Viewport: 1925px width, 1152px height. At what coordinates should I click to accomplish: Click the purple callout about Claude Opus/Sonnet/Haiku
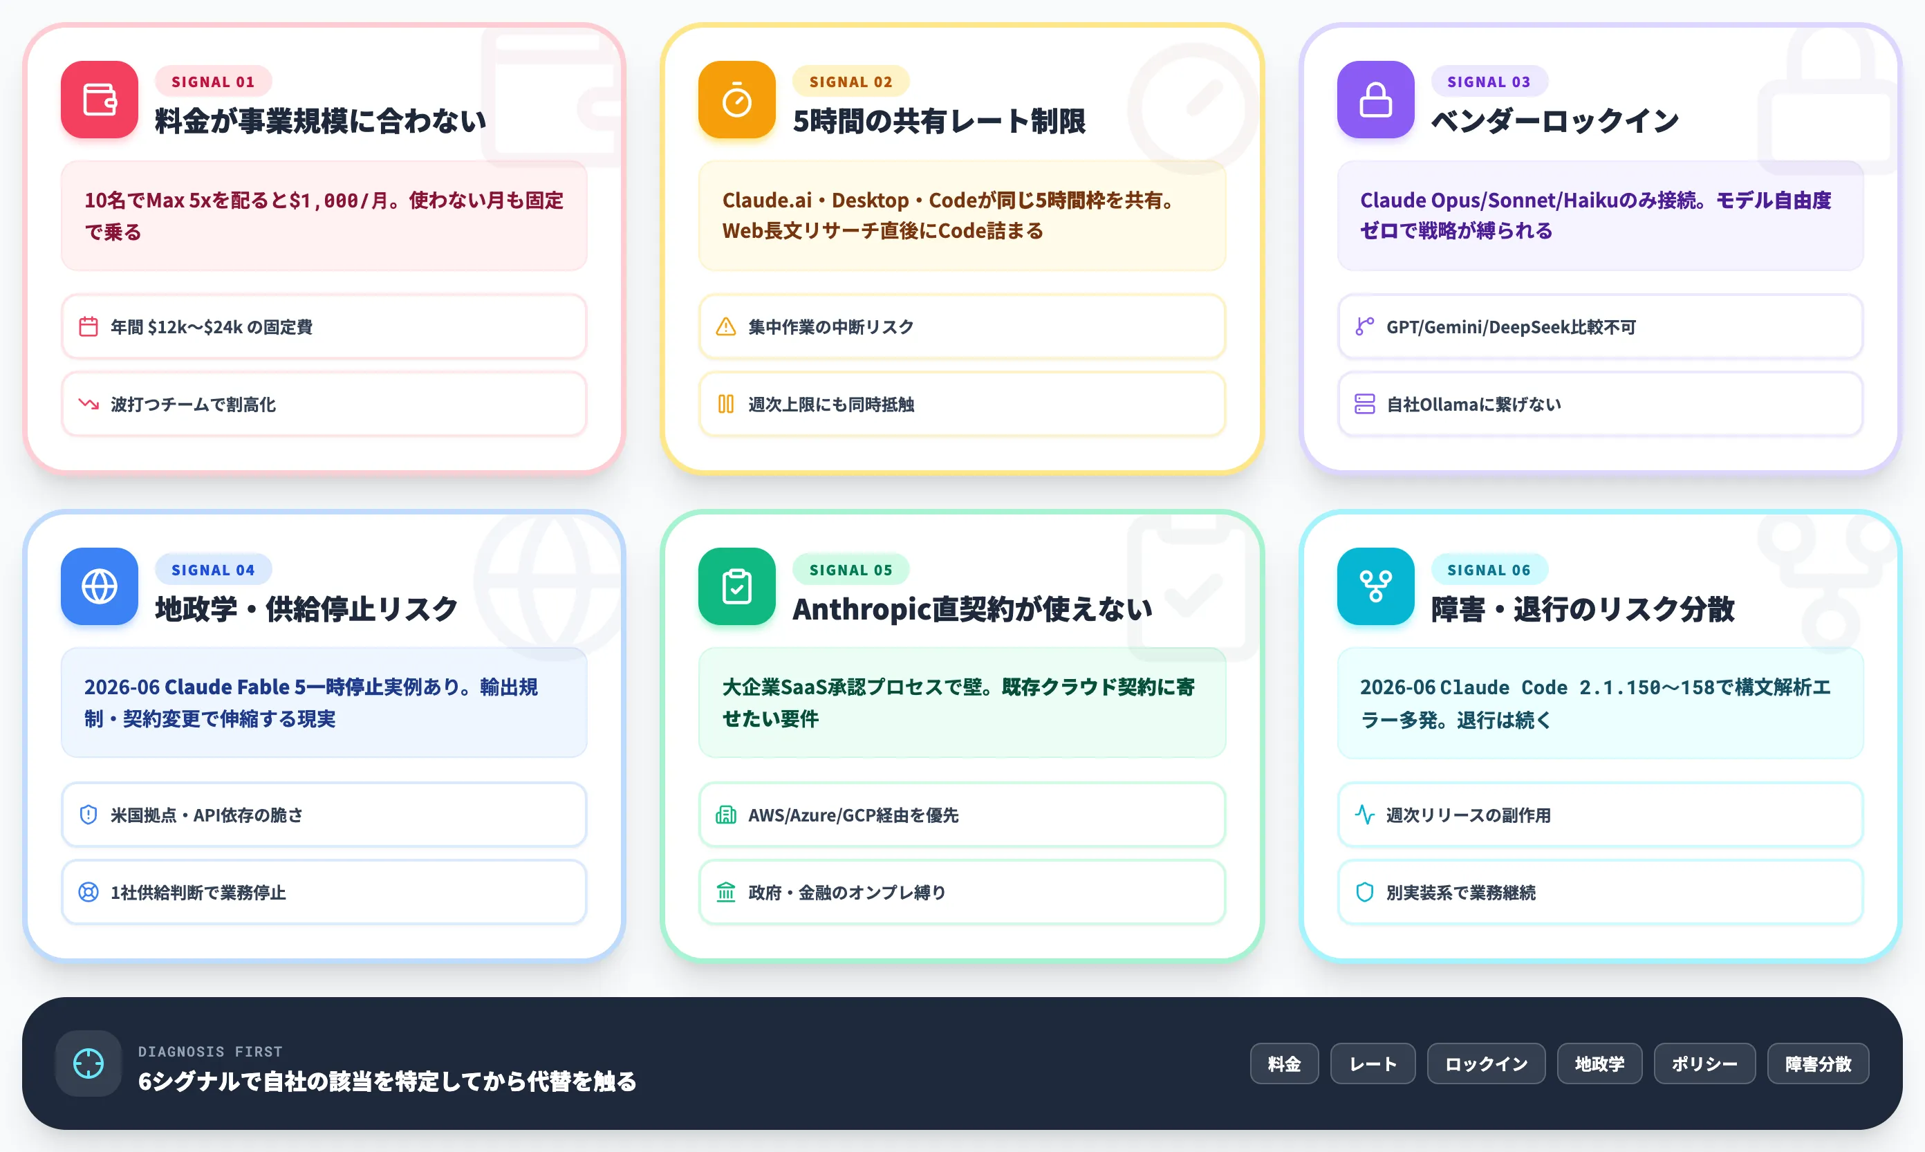point(1600,216)
